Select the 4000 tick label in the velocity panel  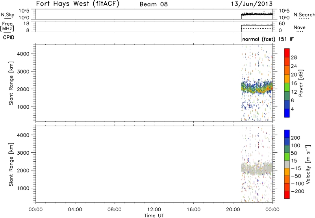[23, 135]
